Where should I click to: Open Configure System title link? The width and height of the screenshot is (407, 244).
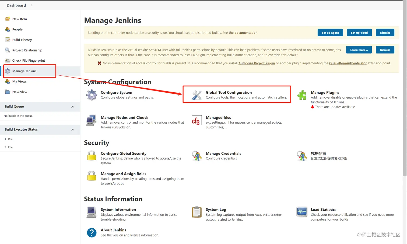point(116,92)
